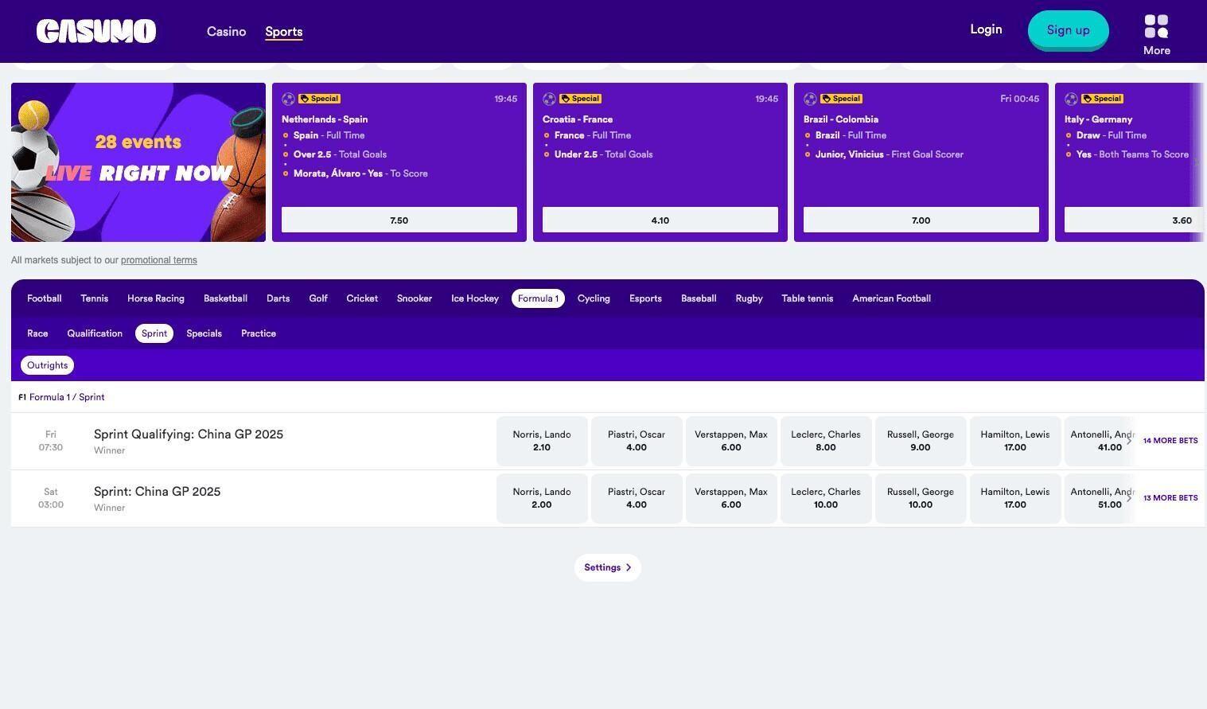The image size is (1207, 709).
Task: Expand more odds arrow in the Sprint: China GP row
Action: coord(1128,498)
